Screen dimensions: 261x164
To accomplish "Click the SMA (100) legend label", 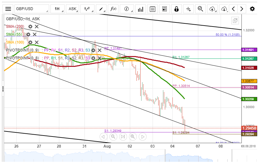I will (x=15, y=42).
